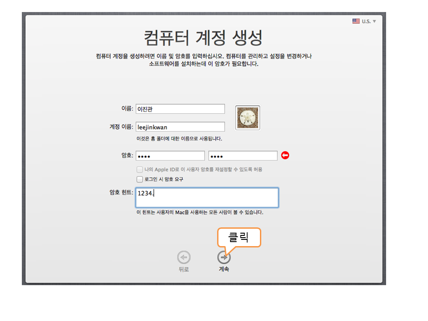The height and width of the screenshot is (321, 428).
Task: Toggle the Apple ID password reset checkbox
Action: [140, 170]
